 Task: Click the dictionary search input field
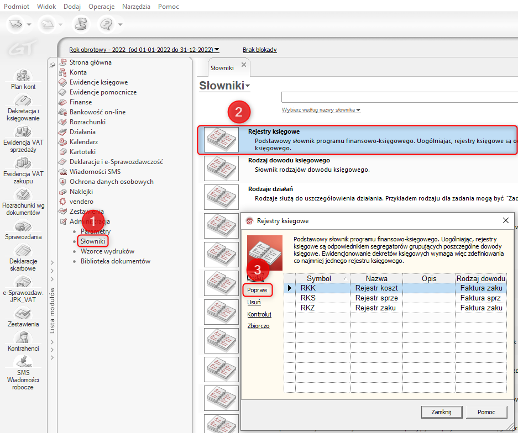[399, 97]
